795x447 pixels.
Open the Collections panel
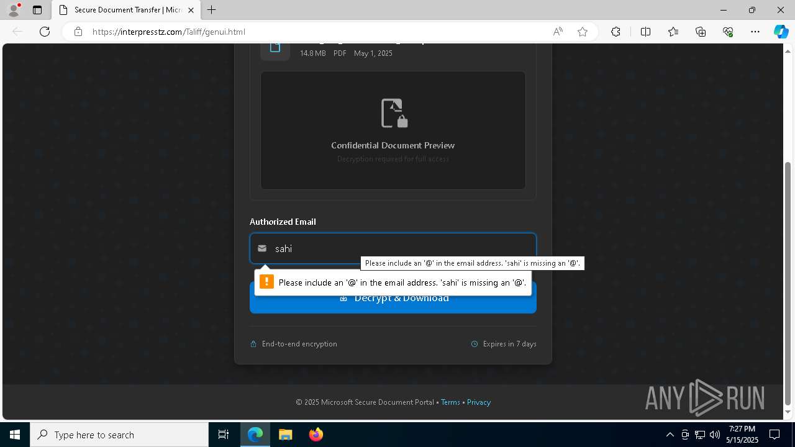click(701, 32)
